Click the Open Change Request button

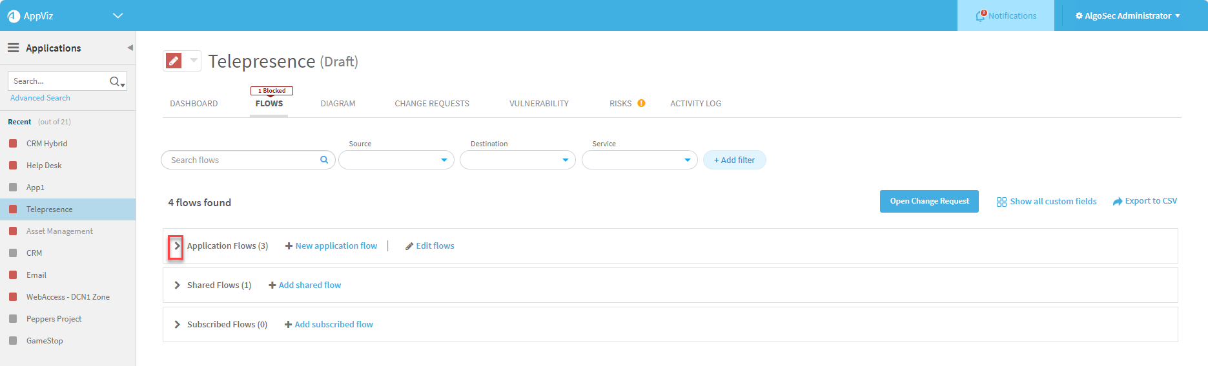click(x=929, y=201)
